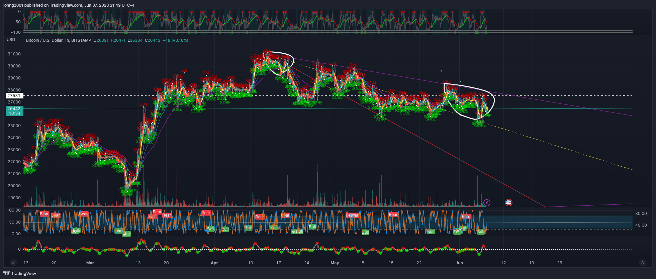The height and width of the screenshot is (279, 656).
Task: Click the 0.00 stochastic scale label
Action: pos(16,234)
